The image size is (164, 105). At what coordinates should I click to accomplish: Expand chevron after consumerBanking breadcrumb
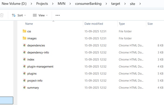pos(106,4)
